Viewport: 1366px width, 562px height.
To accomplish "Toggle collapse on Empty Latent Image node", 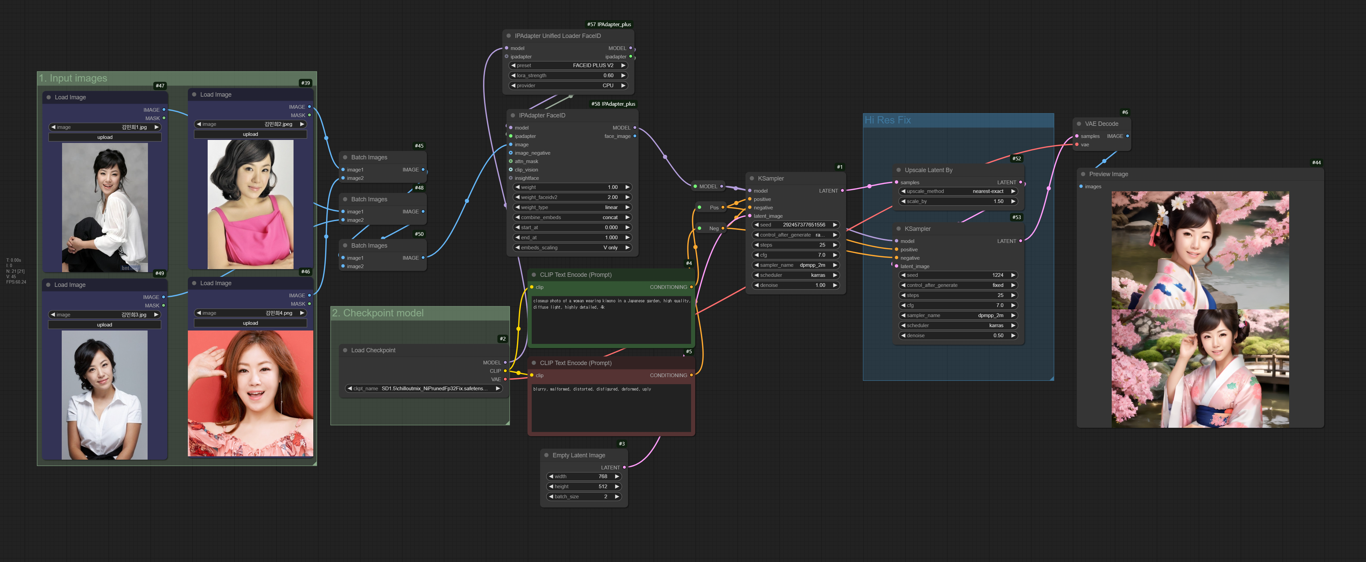I will (546, 455).
